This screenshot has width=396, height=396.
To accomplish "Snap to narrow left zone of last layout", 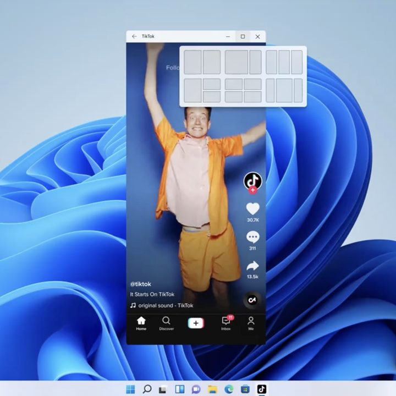I will pyautogui.click(x=270, y=90).
